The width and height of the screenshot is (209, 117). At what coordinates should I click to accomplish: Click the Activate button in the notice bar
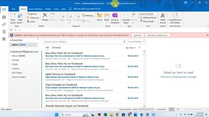(x=137, y=35)
